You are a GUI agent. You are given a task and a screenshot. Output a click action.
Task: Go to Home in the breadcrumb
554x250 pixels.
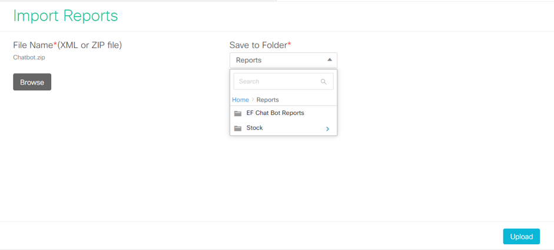tap(240, 100)
